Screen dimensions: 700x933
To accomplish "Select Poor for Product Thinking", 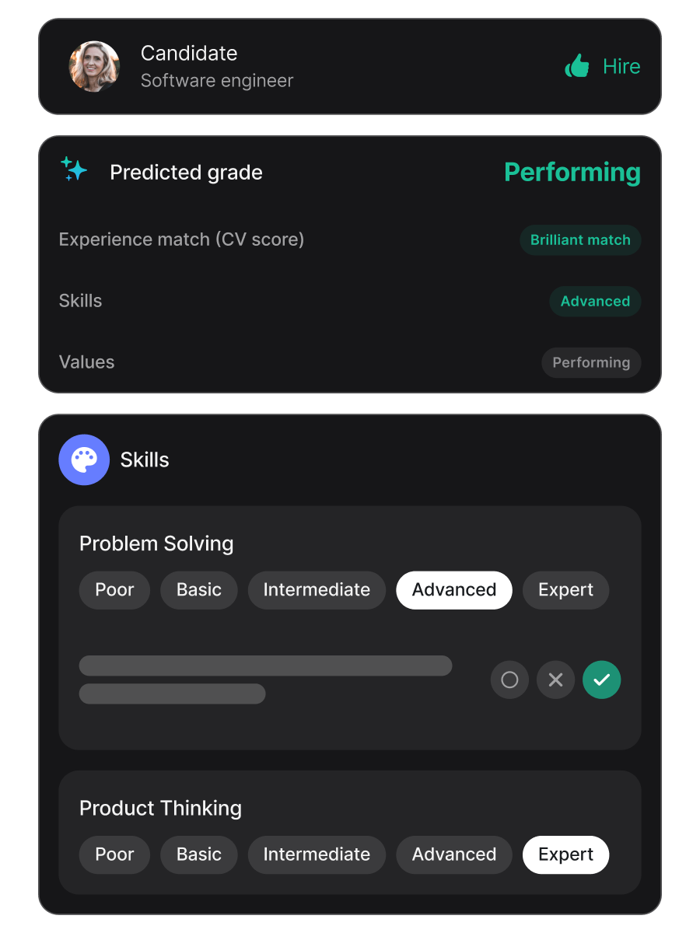I will pyautogui.click(x=114, y=854).
